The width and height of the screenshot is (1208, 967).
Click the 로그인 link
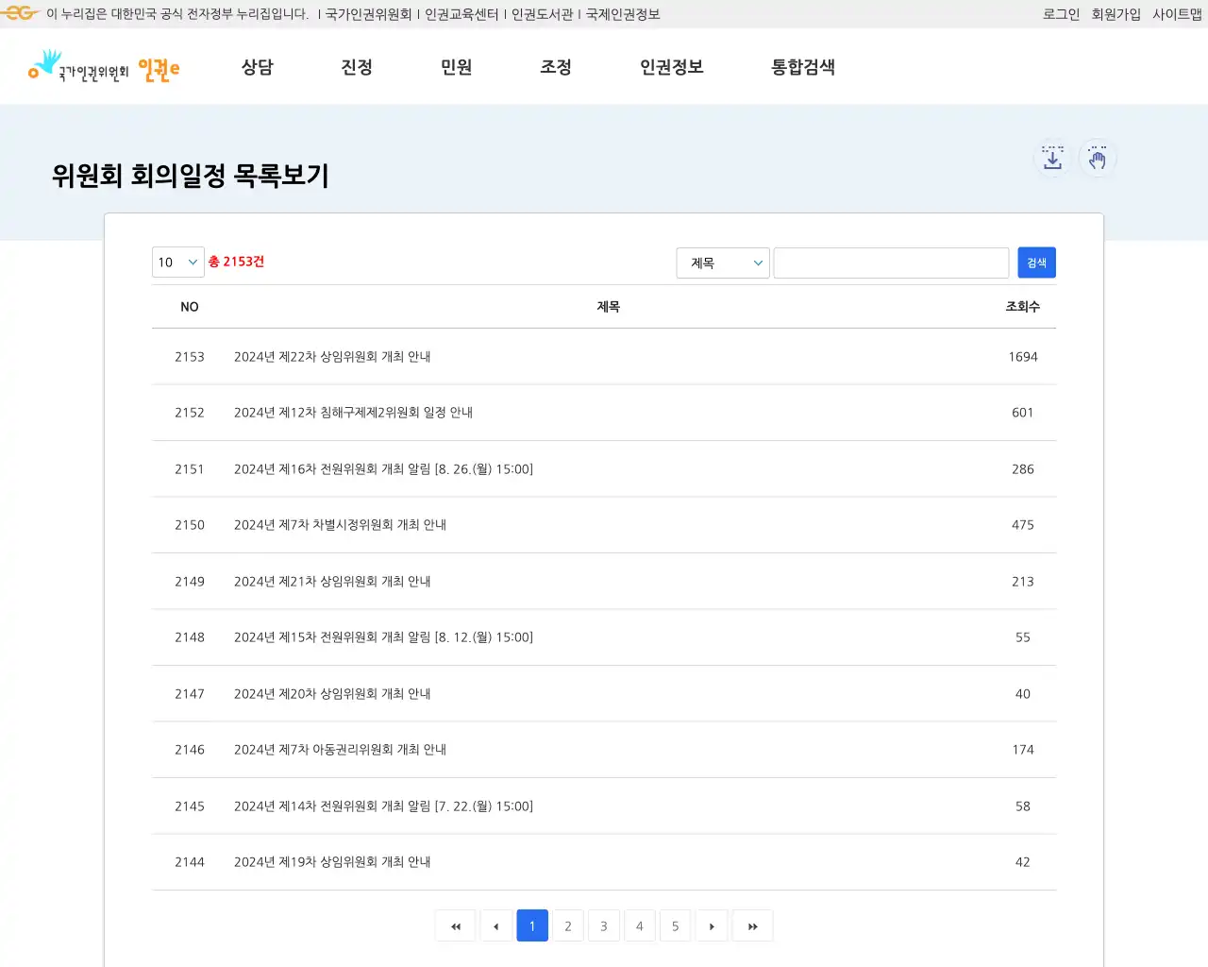coord(1060,13)
